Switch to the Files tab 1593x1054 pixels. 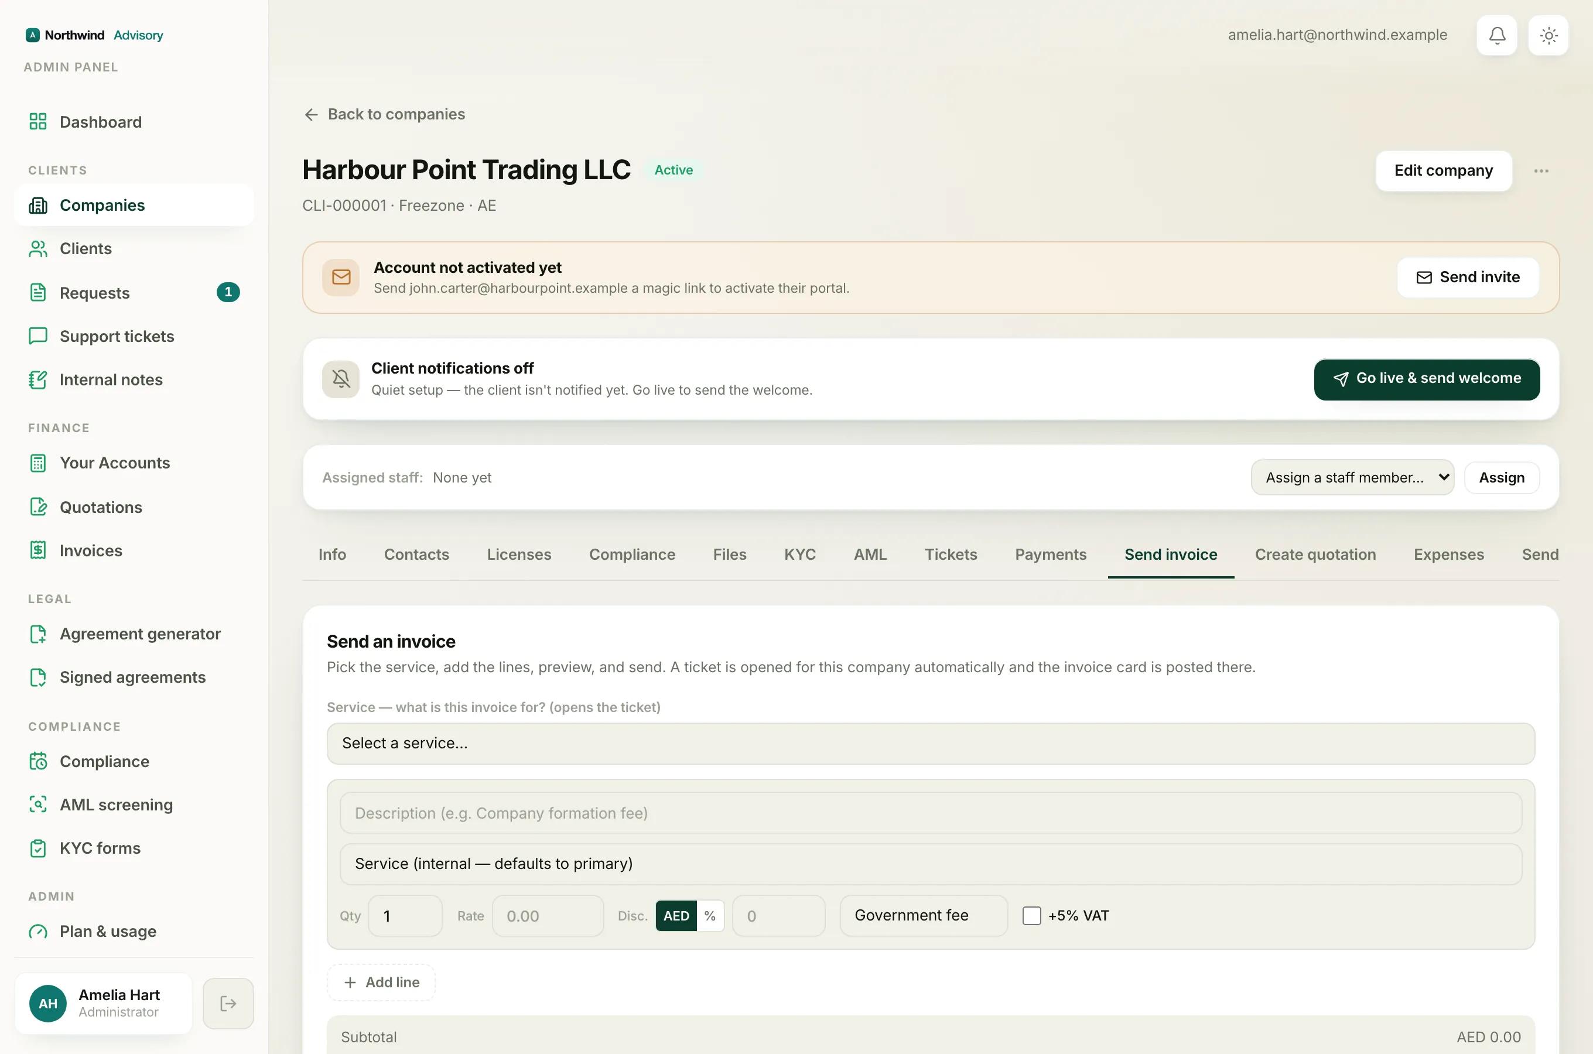point(729,555)
